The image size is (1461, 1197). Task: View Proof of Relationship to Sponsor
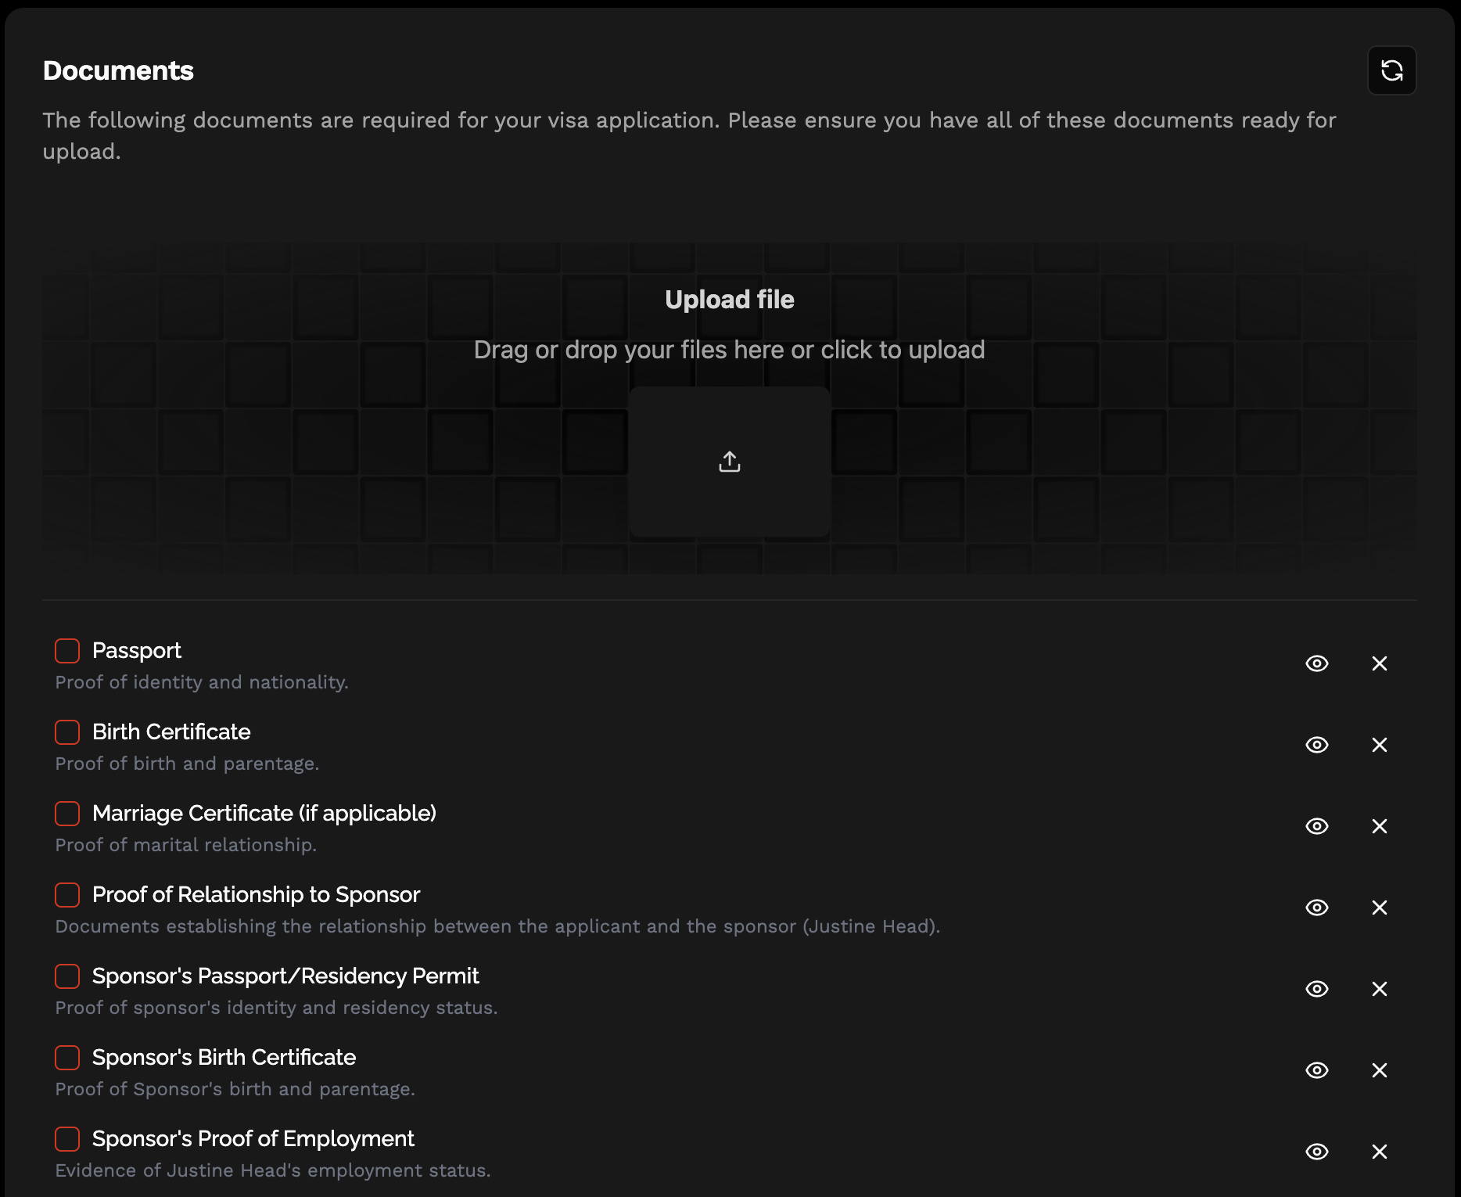[x=1317, y=908]
